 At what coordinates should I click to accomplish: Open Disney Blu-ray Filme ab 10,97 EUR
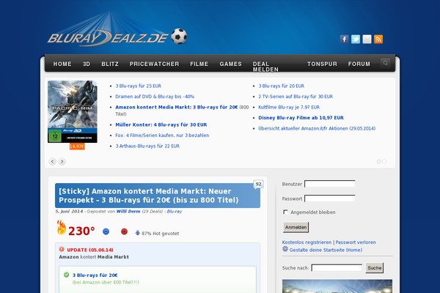(x=301, y=118)
